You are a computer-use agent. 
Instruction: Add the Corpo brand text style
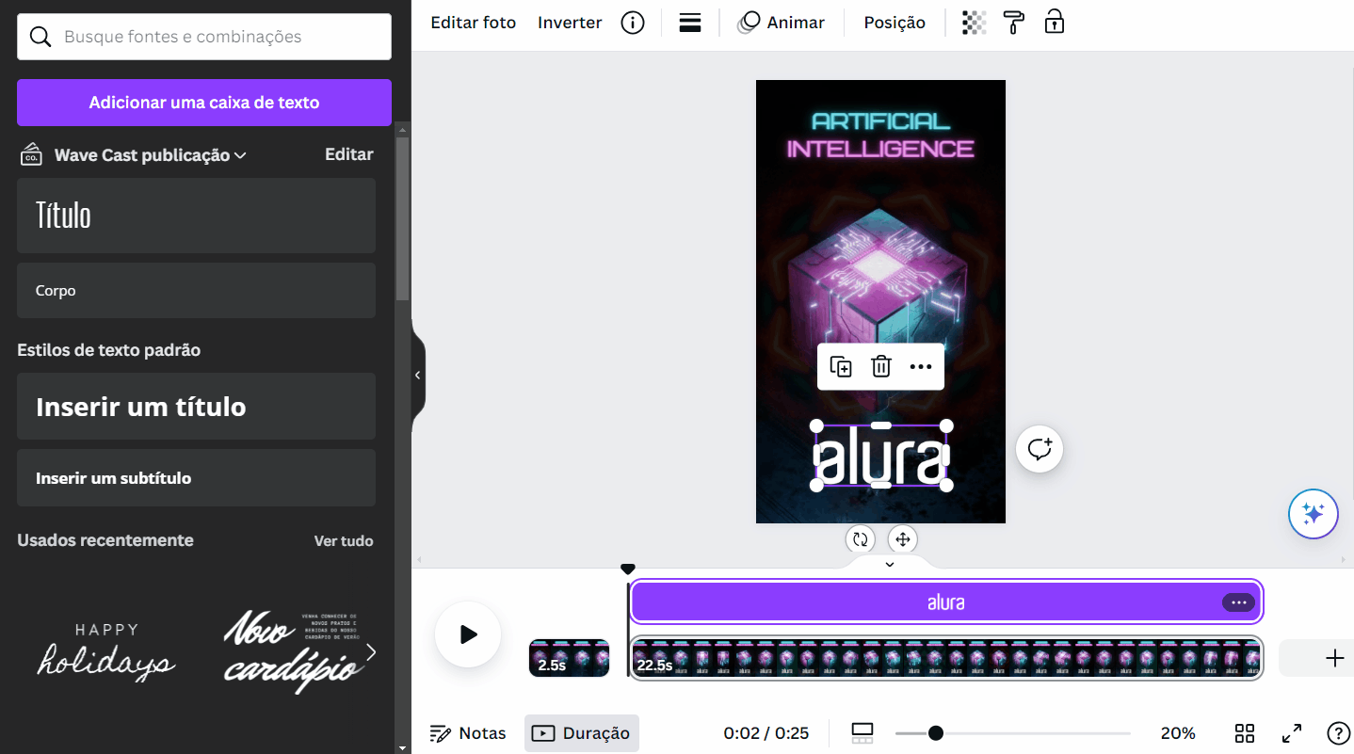tap(196, 290)
